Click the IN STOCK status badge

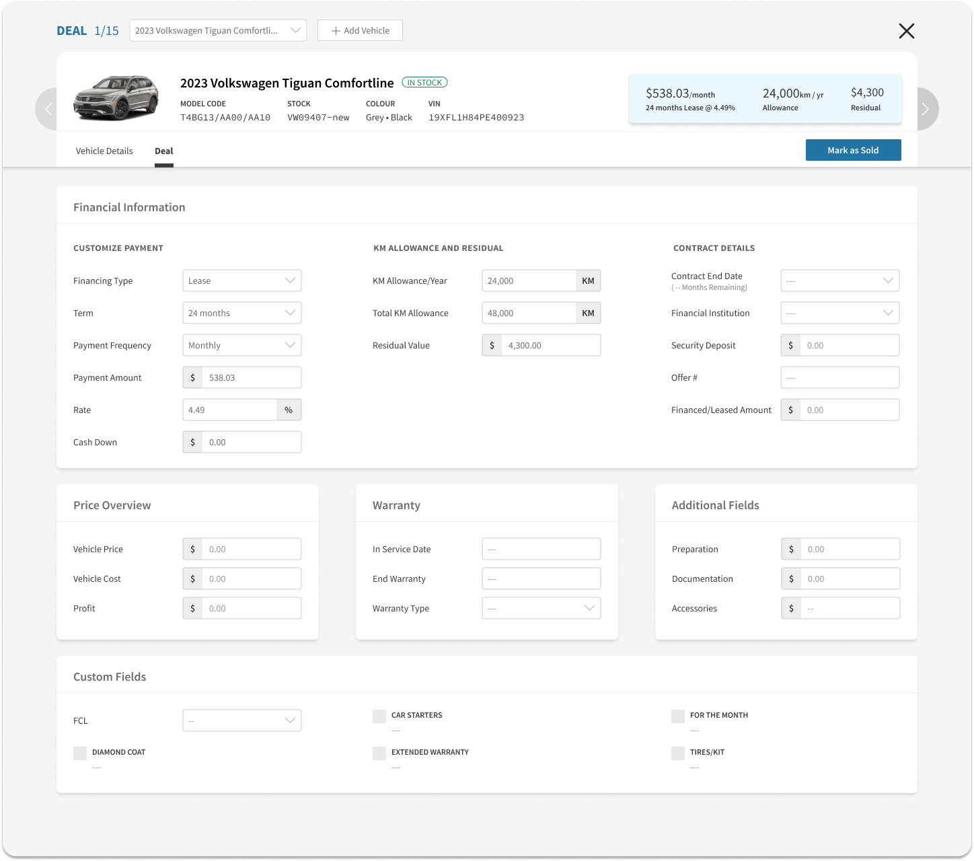pyautogui.click(x=424, y=83)
